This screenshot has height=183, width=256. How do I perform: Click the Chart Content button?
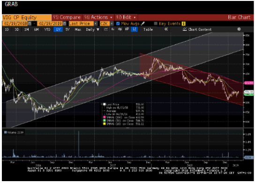197,29
